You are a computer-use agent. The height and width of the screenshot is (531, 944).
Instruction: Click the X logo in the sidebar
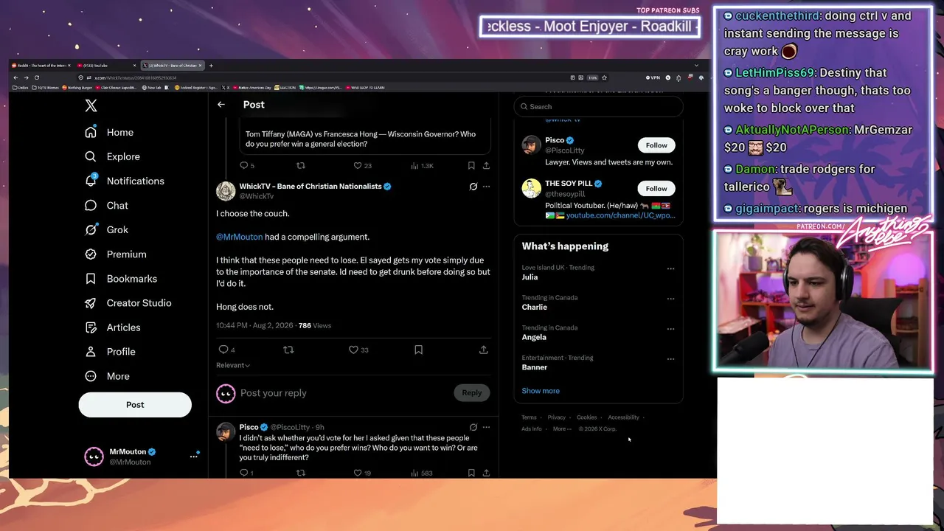[x=91, y=105]
